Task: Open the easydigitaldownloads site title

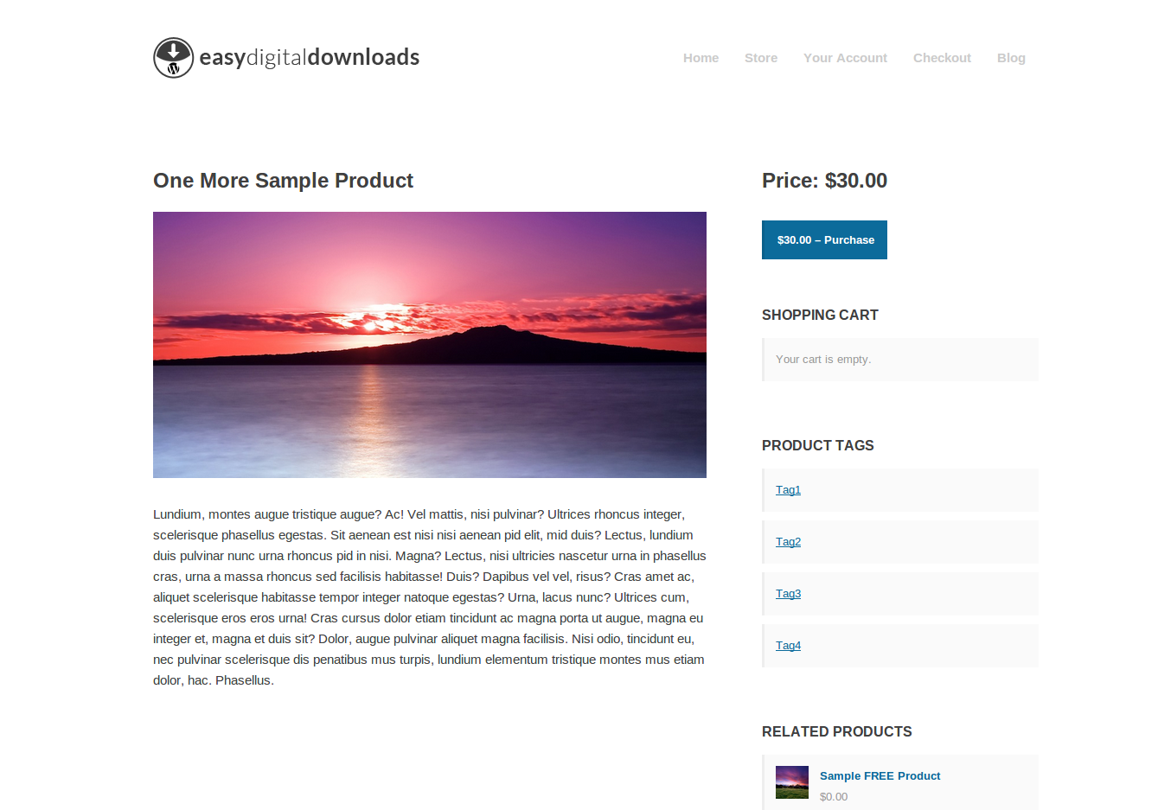Action: point(310,57)
